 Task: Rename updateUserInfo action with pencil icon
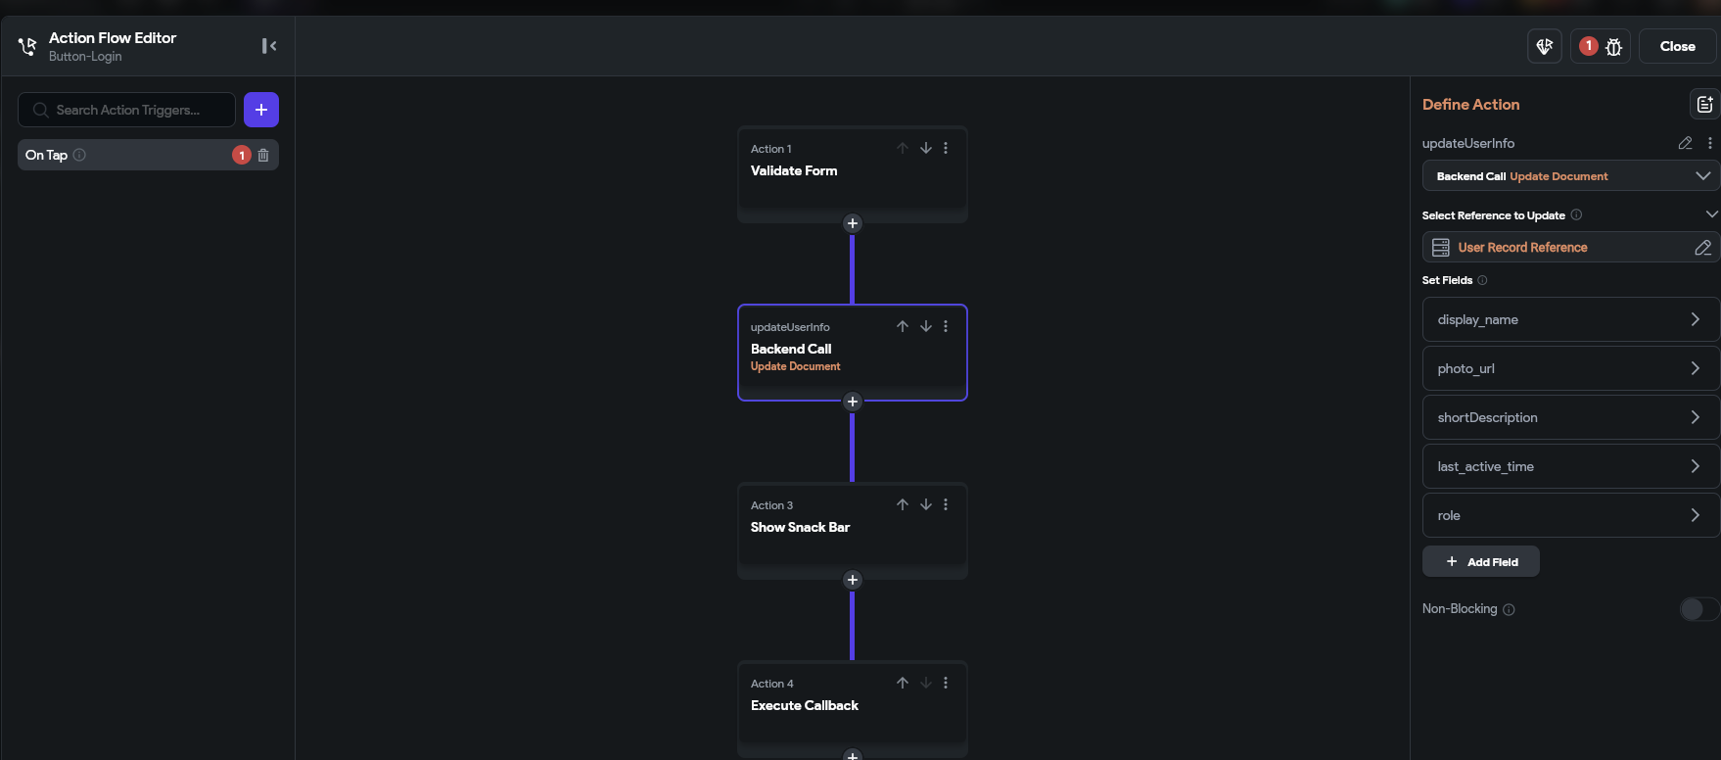pyautogui.click(x=1685, y=143)
